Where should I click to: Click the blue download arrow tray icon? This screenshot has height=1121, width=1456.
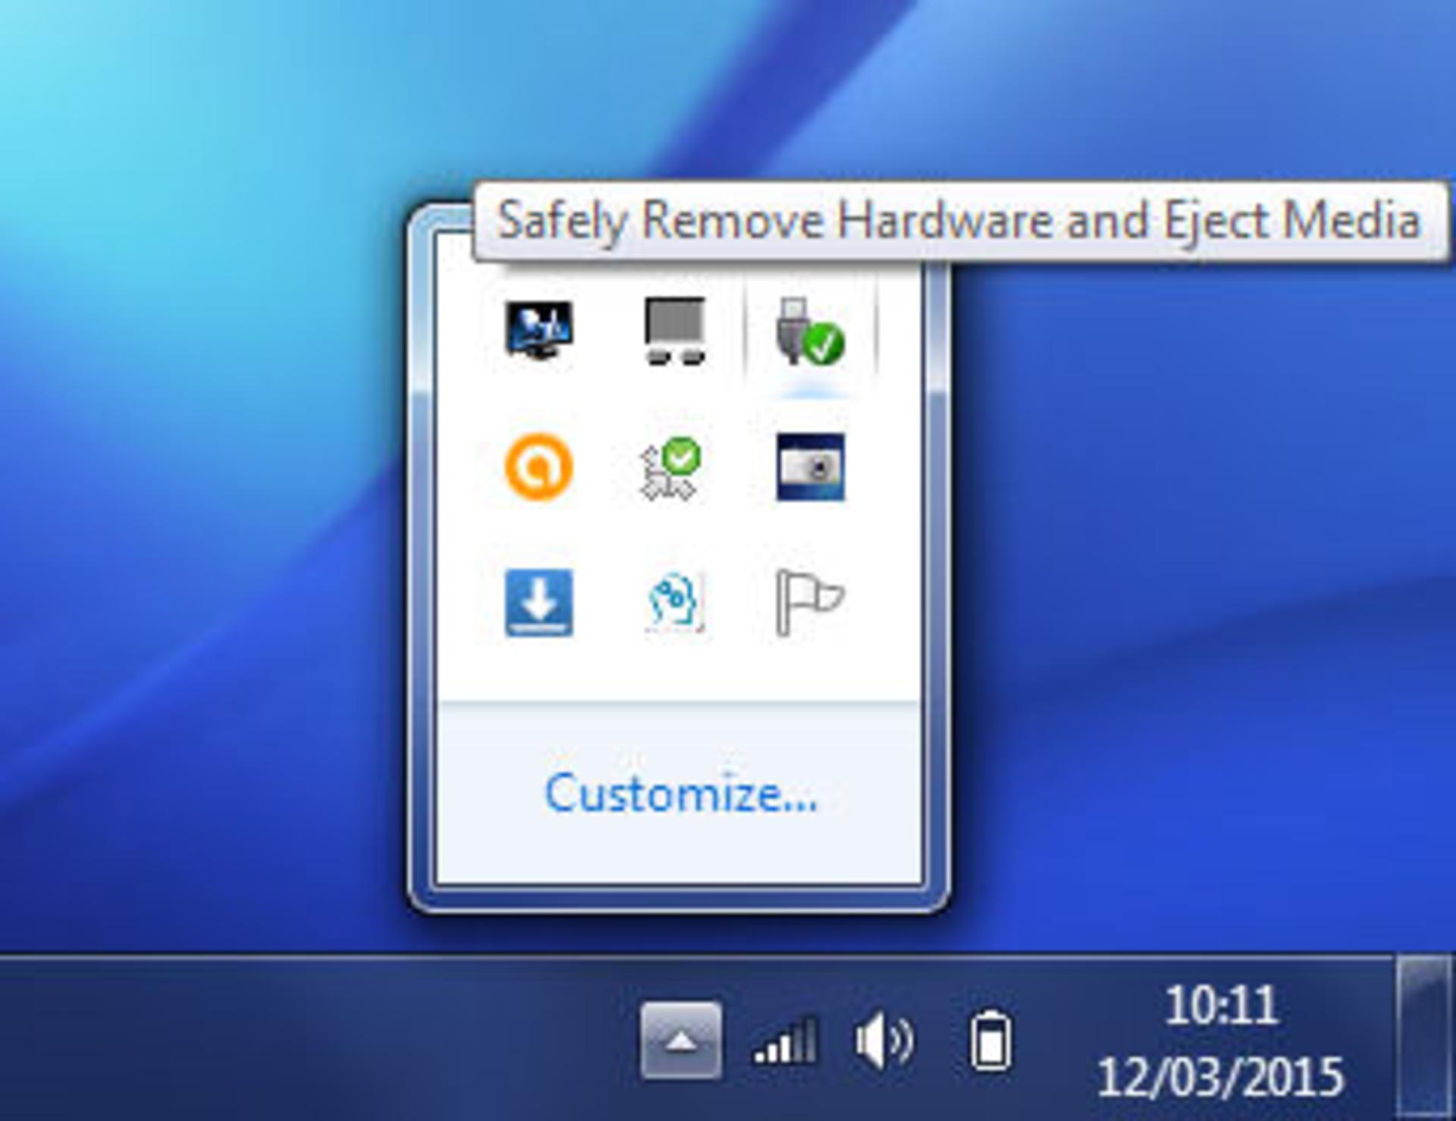[x=539, y=603]
